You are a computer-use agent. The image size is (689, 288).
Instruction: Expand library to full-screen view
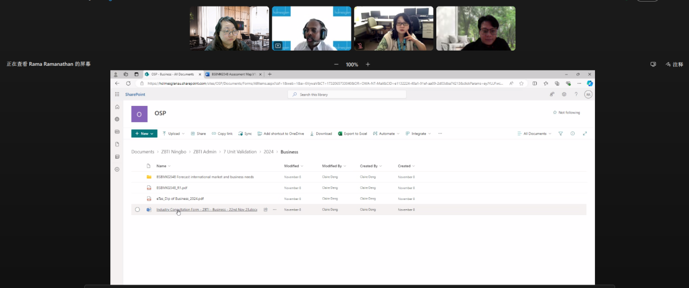click(585, 133)
